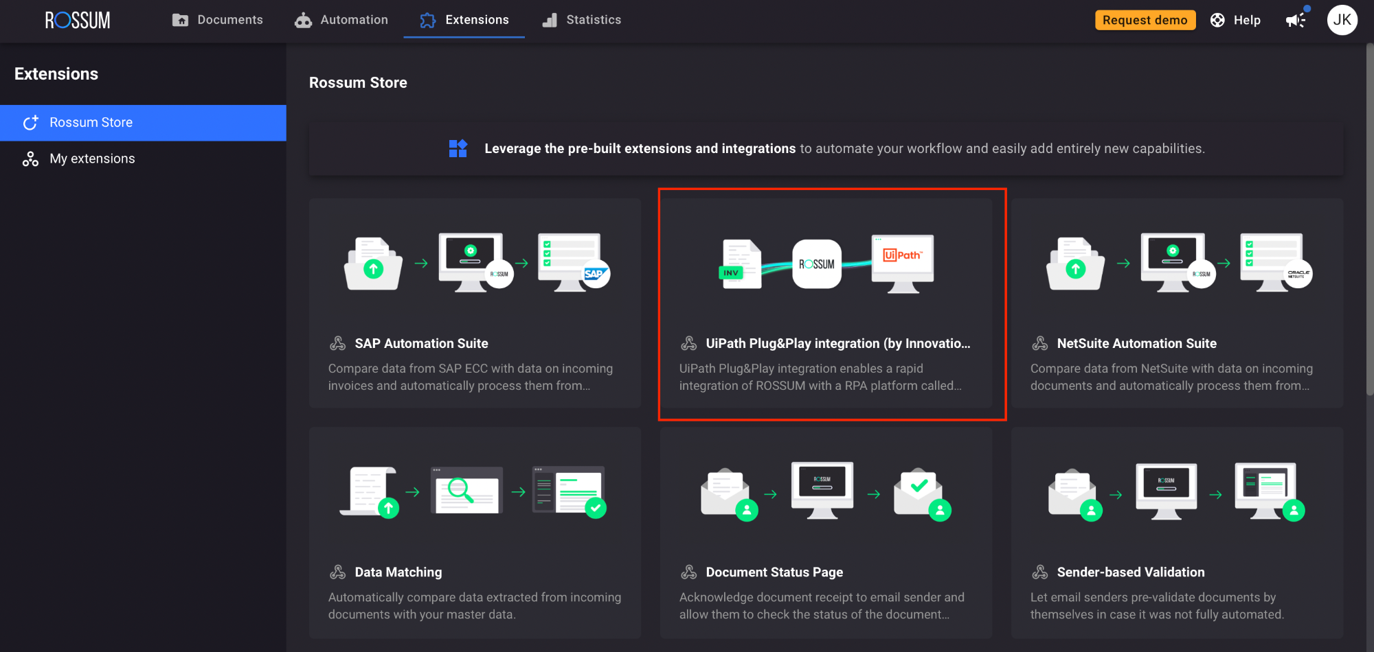Open the Data Matching title
This screenshot has width=1374, height=652.
click(398, 572)
